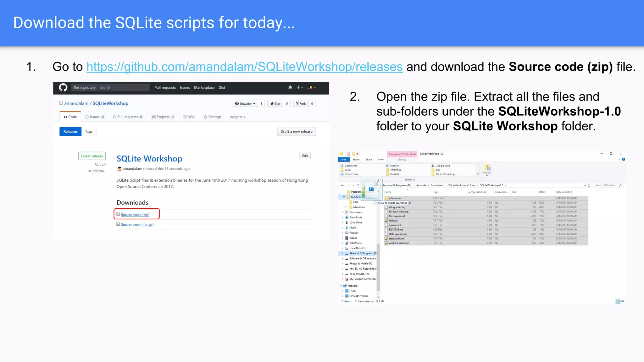Screen dimensions: 644x362
Task: Star the SQLiteWorkshop repository
Action: (x=275, y=104)
